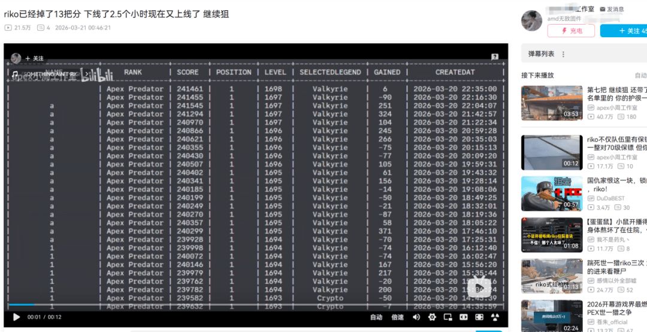
Task: Open player settings gear icon
Action: click(x=432, y=317)
